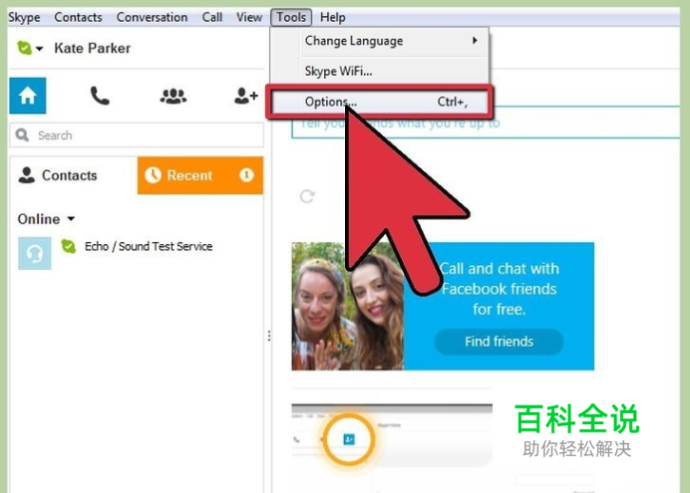Open the Change Language submenu

tap(379, 41)
